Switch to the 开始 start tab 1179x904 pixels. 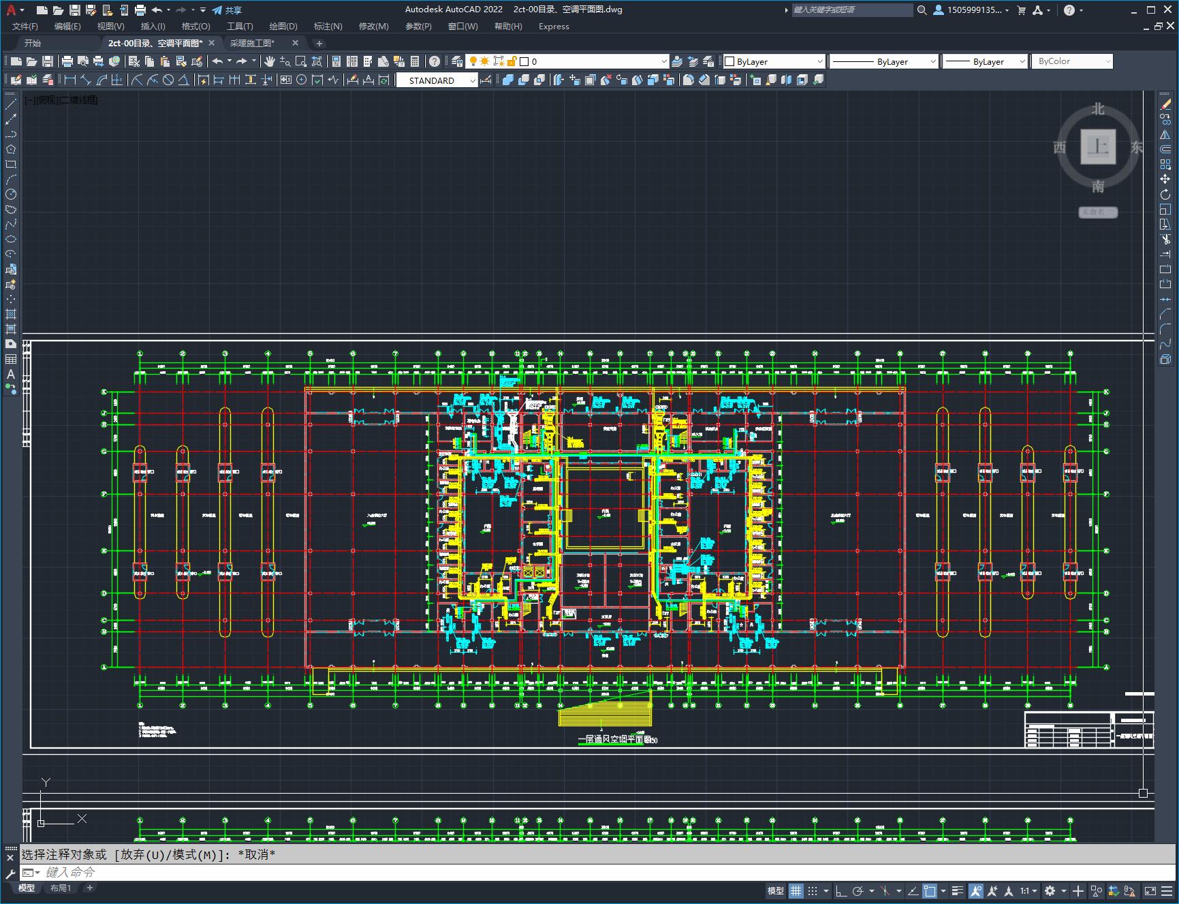click(33, 43)
